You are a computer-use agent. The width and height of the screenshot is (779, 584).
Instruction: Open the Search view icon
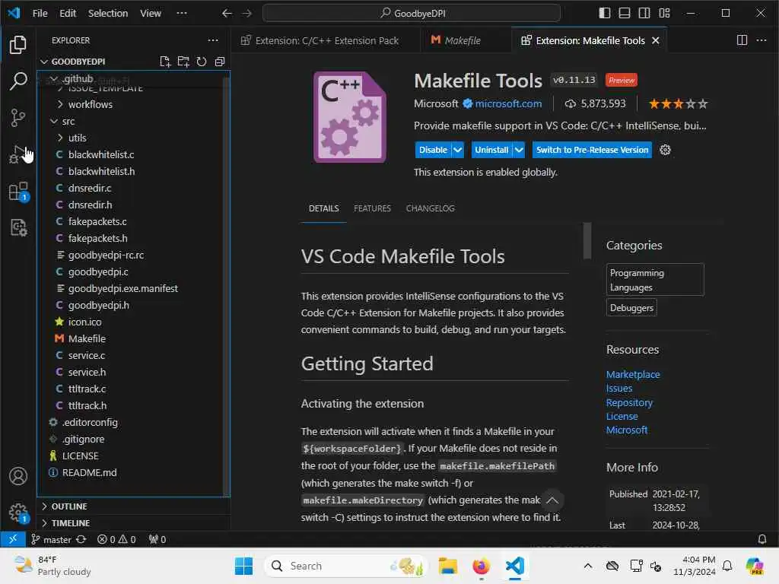tap(18, 81)
